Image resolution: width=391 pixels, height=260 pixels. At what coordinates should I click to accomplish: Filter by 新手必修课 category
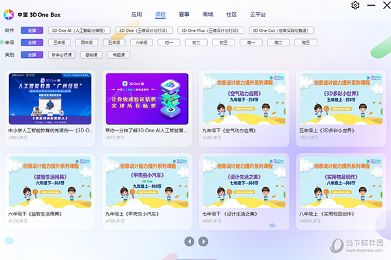[x=62, y=55]
